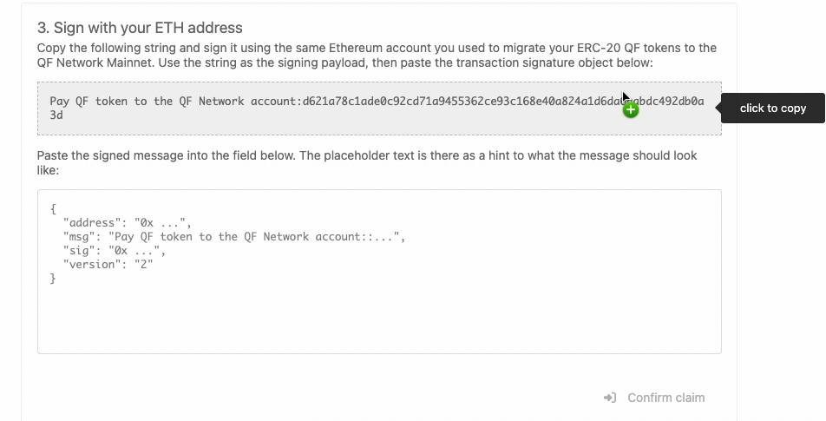Click "Pay QF token" at the payload start

(x=88, y=102)
